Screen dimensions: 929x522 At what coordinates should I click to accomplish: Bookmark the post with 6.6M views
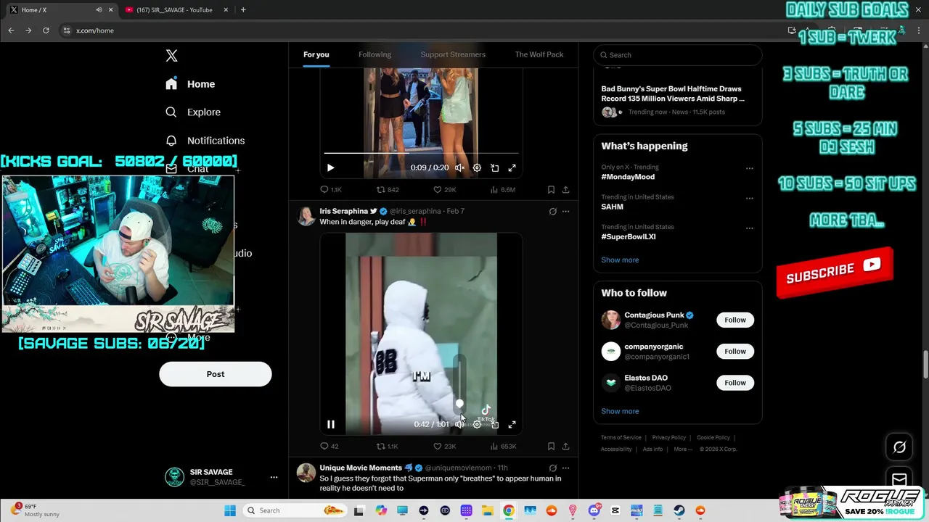point(551,189)
